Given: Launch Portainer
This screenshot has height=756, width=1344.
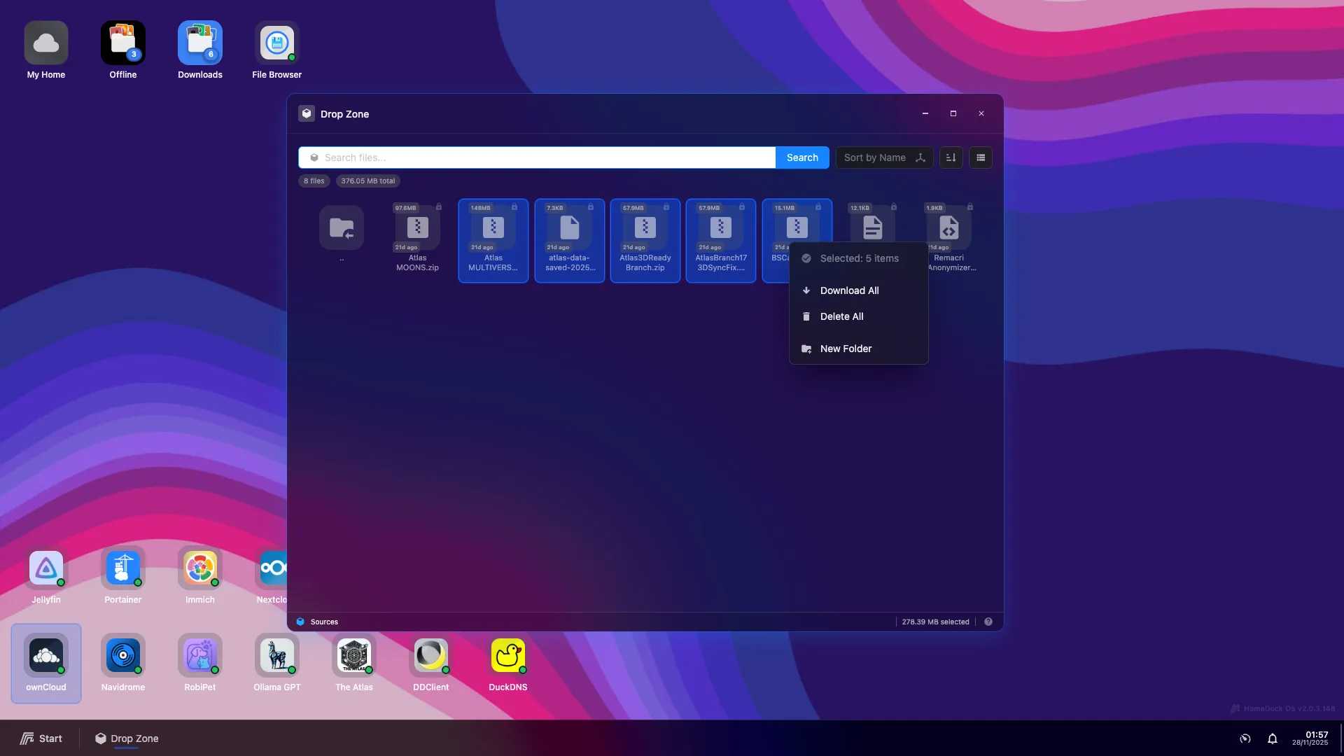Looking at the screenshot, I should point(122,568).
